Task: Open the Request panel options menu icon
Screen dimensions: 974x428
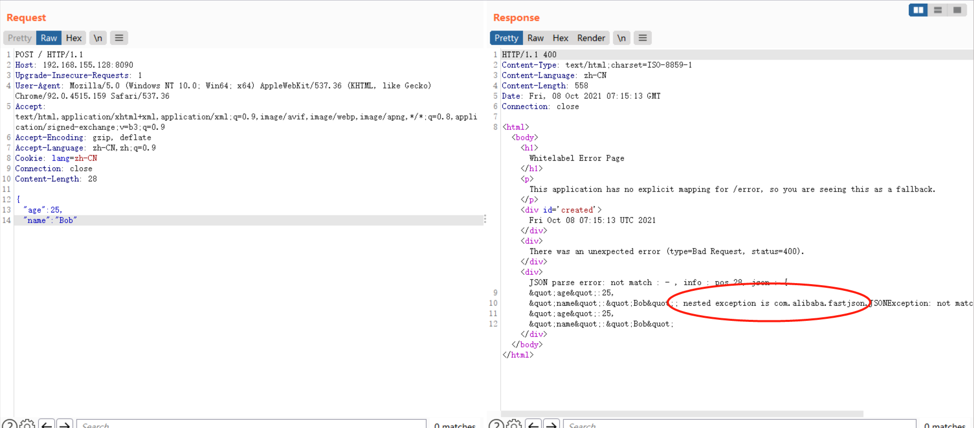Action: tap(119, 38)
